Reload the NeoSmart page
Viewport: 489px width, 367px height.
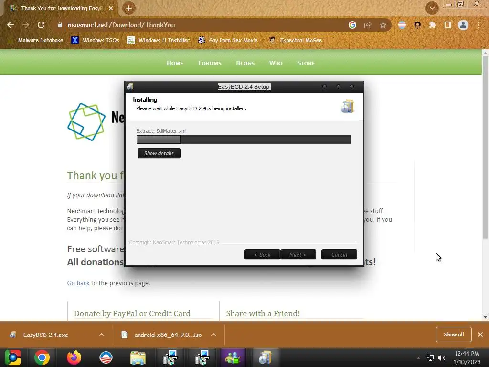click(41, 25)
